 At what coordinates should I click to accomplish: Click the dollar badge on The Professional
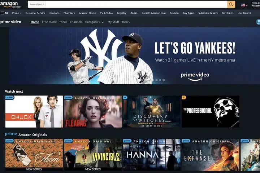pos(184,98)
